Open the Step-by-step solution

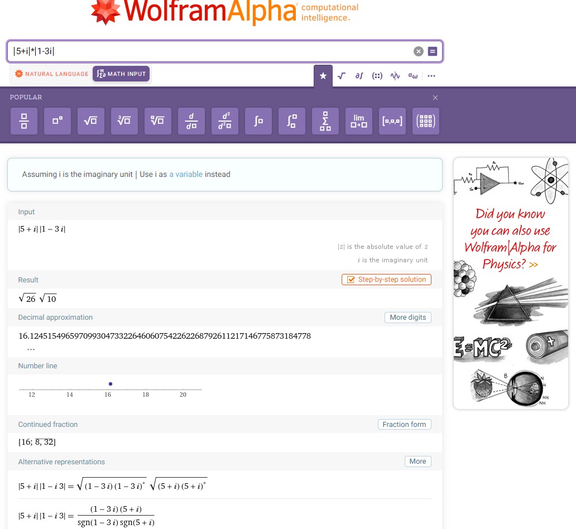coord(386,280)
